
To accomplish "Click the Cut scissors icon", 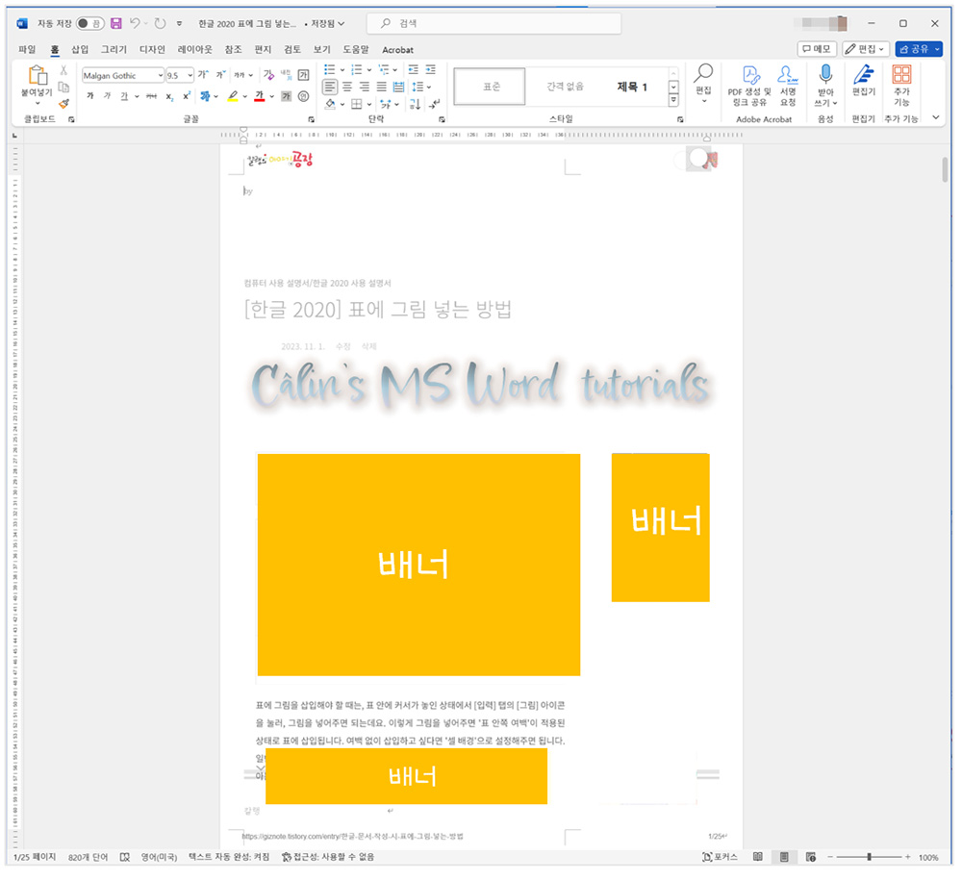I will (x=63, y=70).
